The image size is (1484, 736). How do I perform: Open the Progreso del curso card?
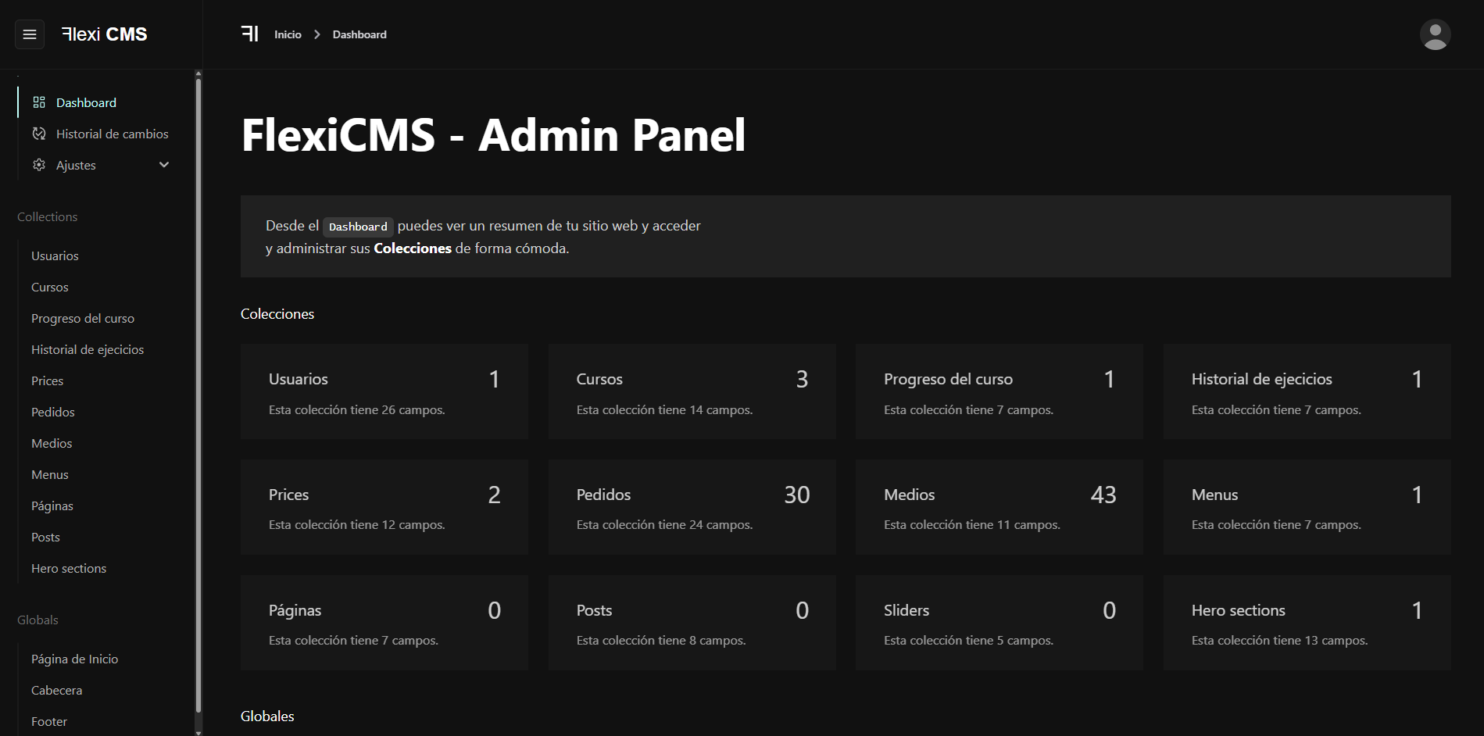point(999,391)
